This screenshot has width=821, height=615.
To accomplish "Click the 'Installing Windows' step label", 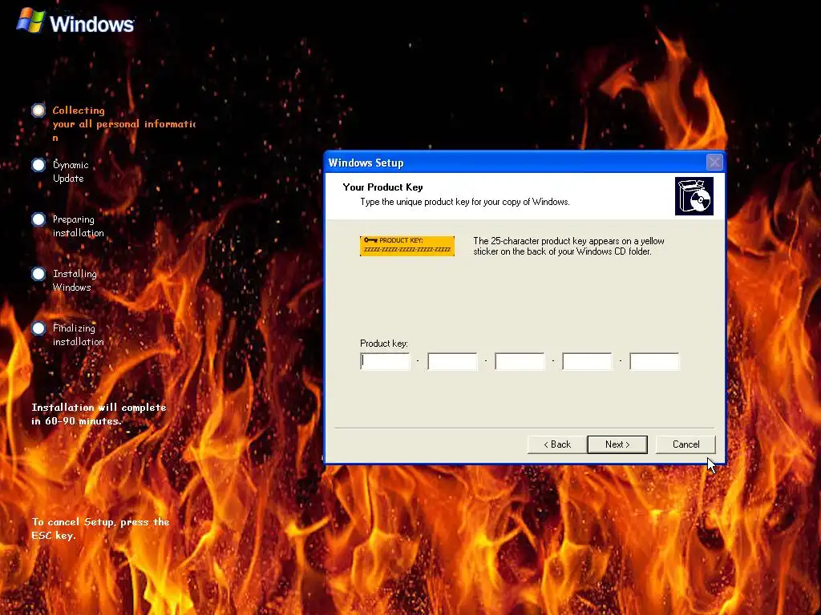I will pyautogui.click(x=75, y=280).
